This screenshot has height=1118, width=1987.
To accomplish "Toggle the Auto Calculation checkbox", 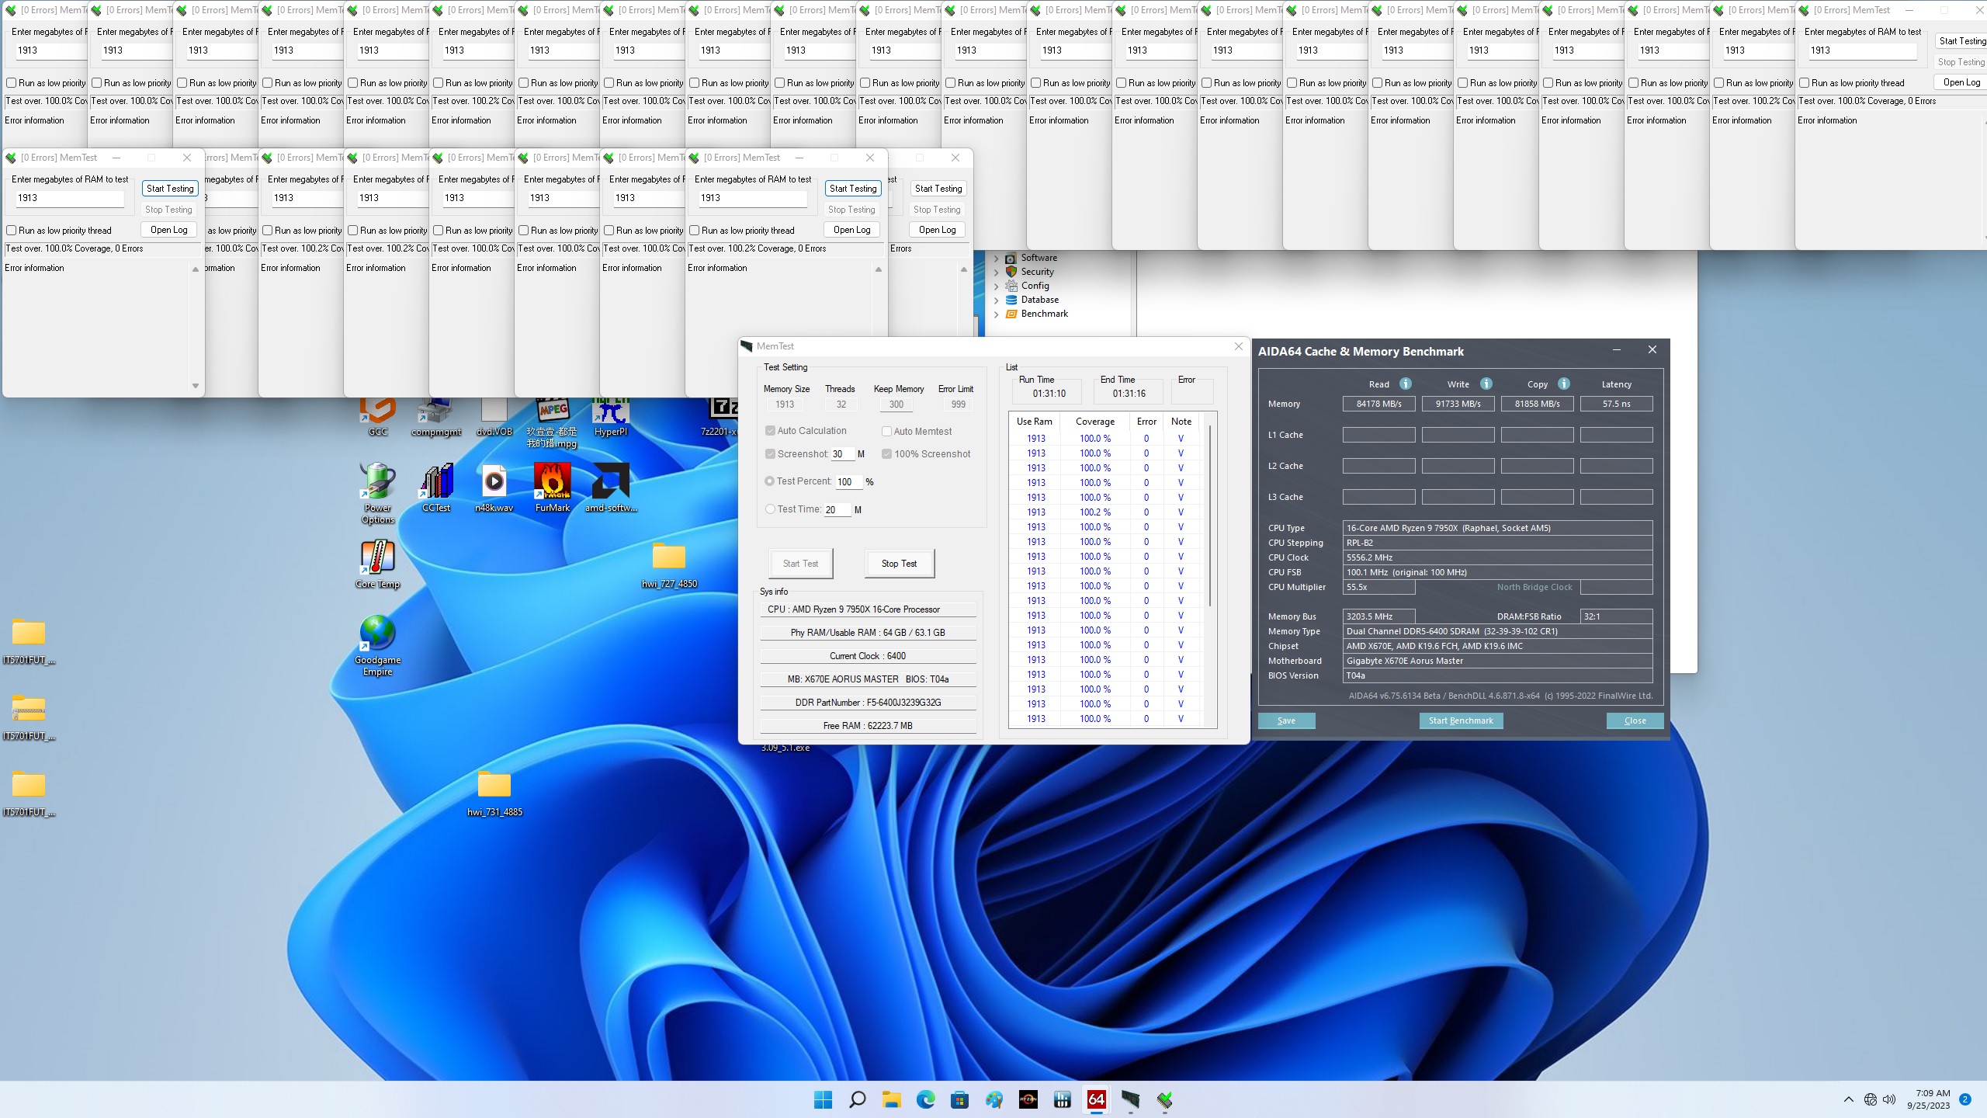I will pyautogui.click(x=770, y=431).
